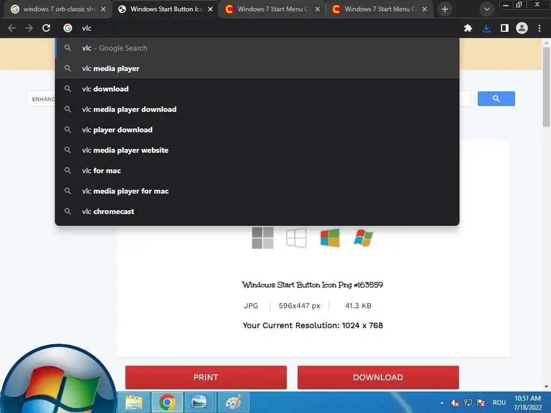Select the vlc player download suggestion
The height and width of the screenshot is (413, 551).
click(x=257, y=130)
